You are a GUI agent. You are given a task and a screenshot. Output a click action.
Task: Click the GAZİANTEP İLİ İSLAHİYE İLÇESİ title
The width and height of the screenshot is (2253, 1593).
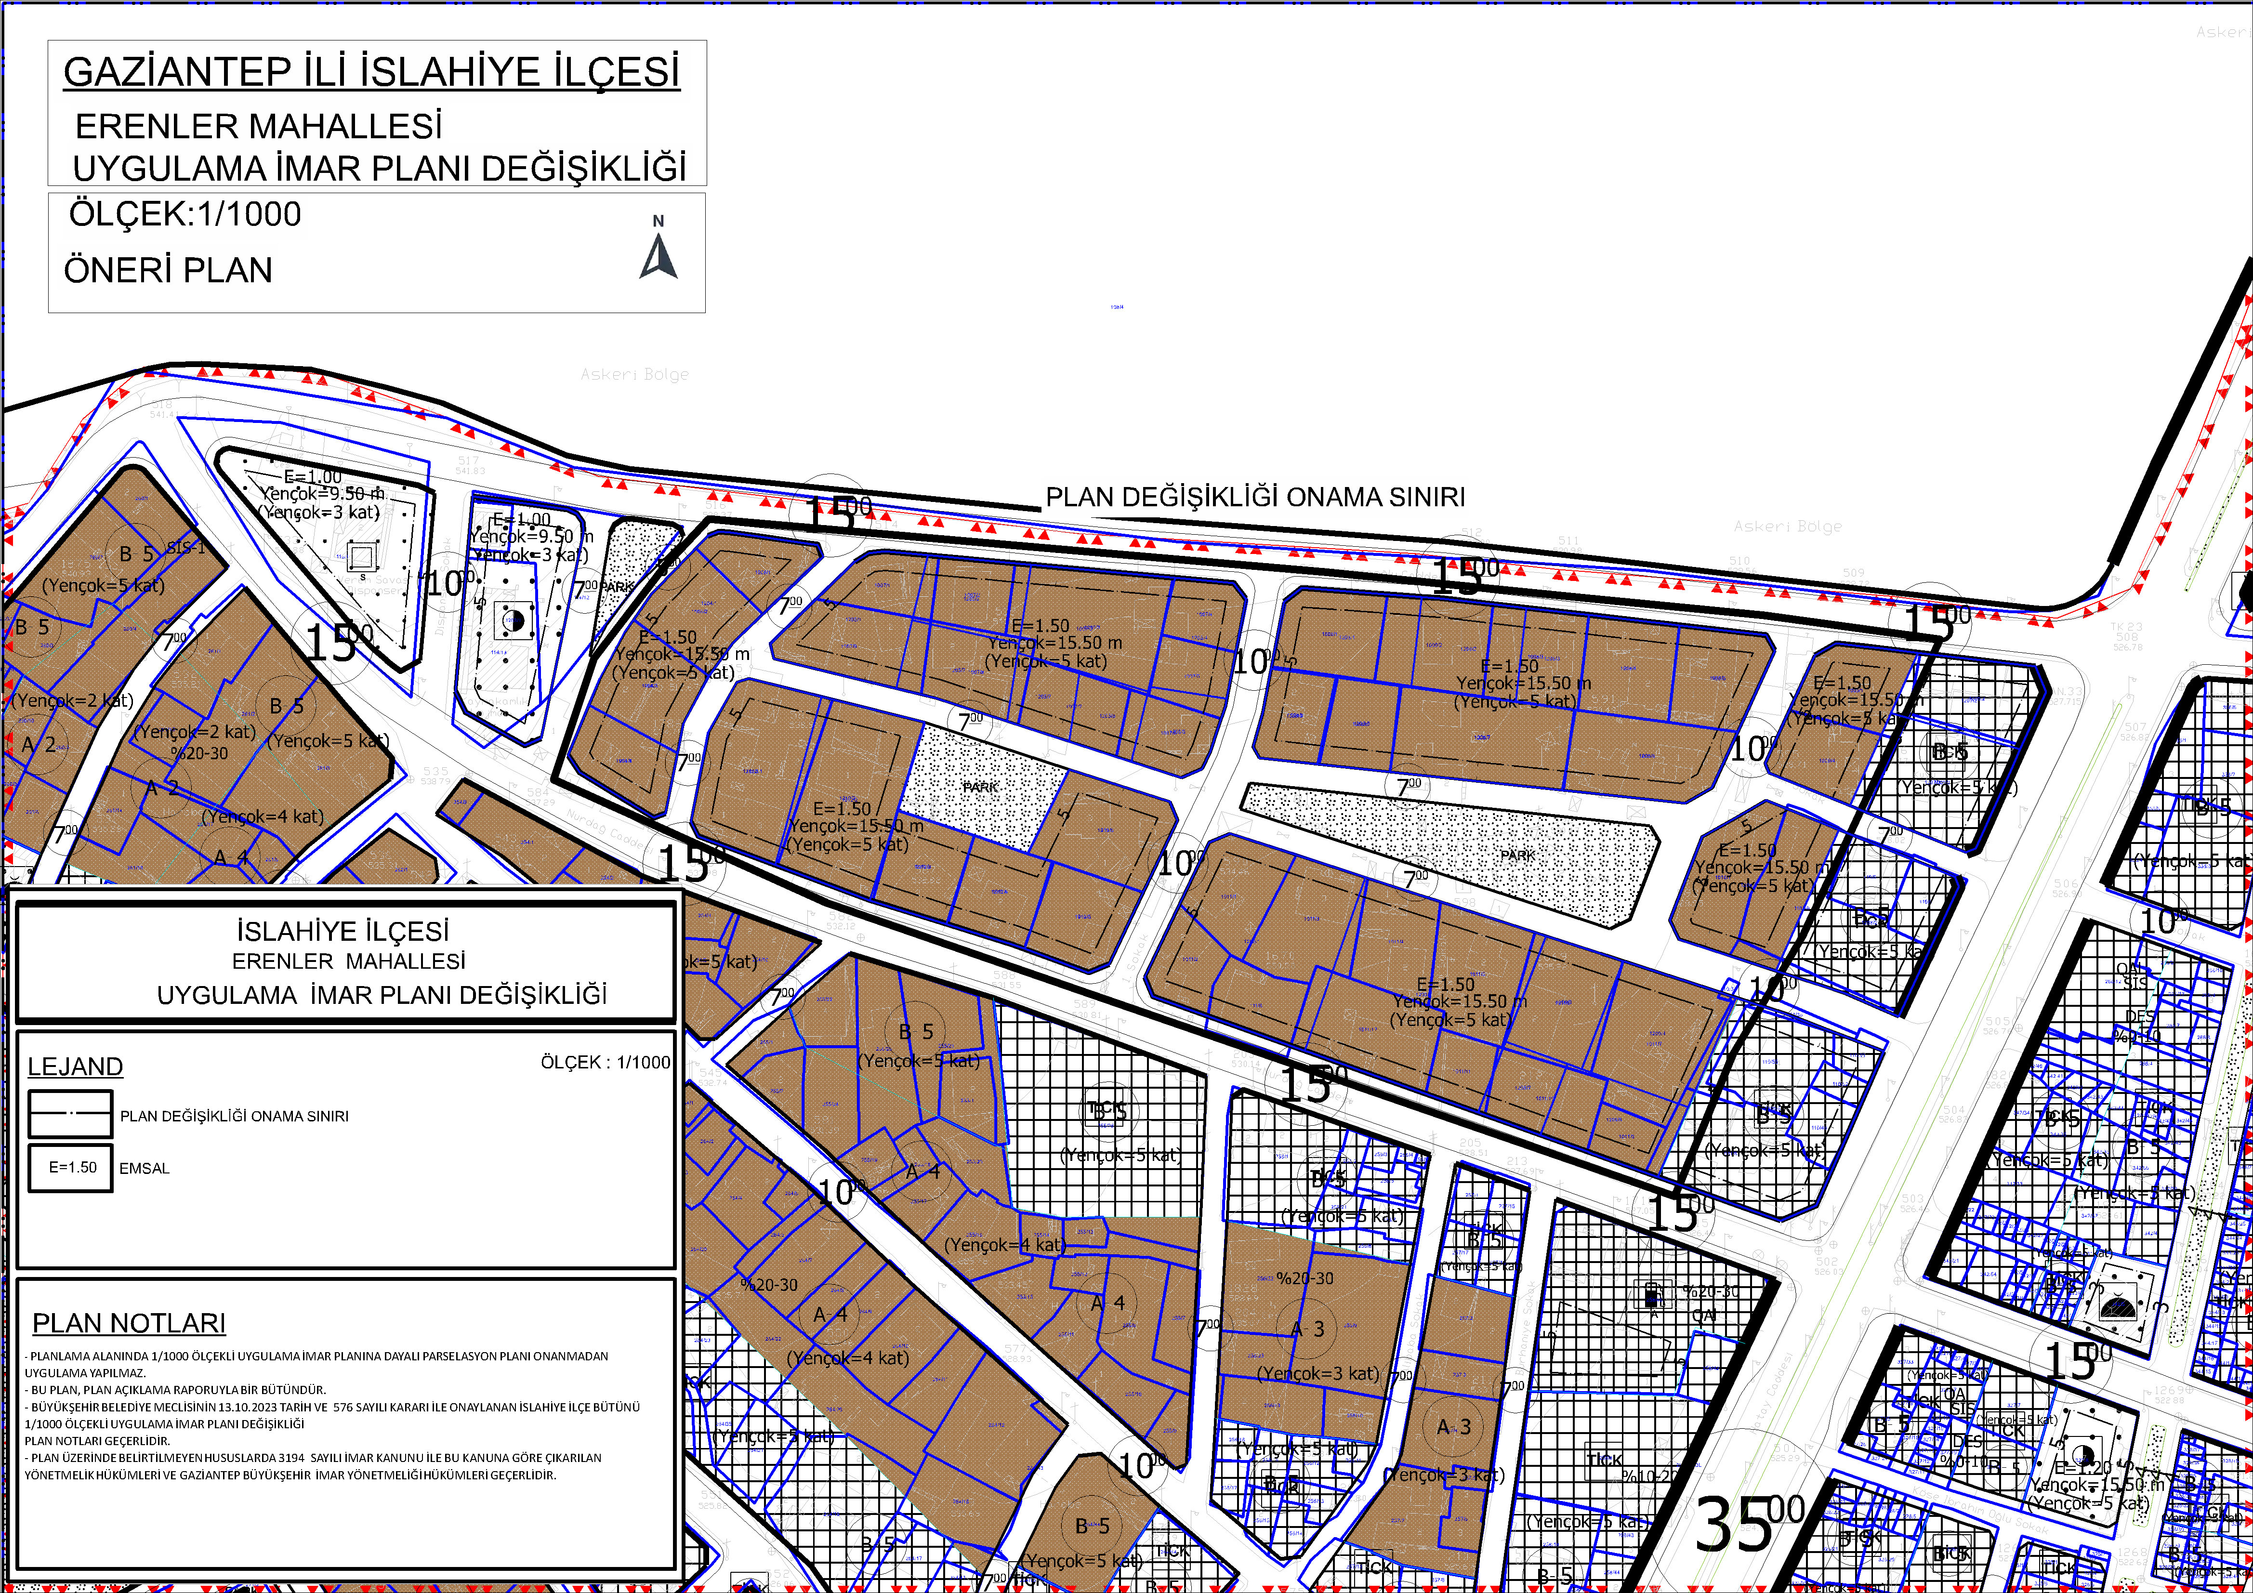coord(371,73)
